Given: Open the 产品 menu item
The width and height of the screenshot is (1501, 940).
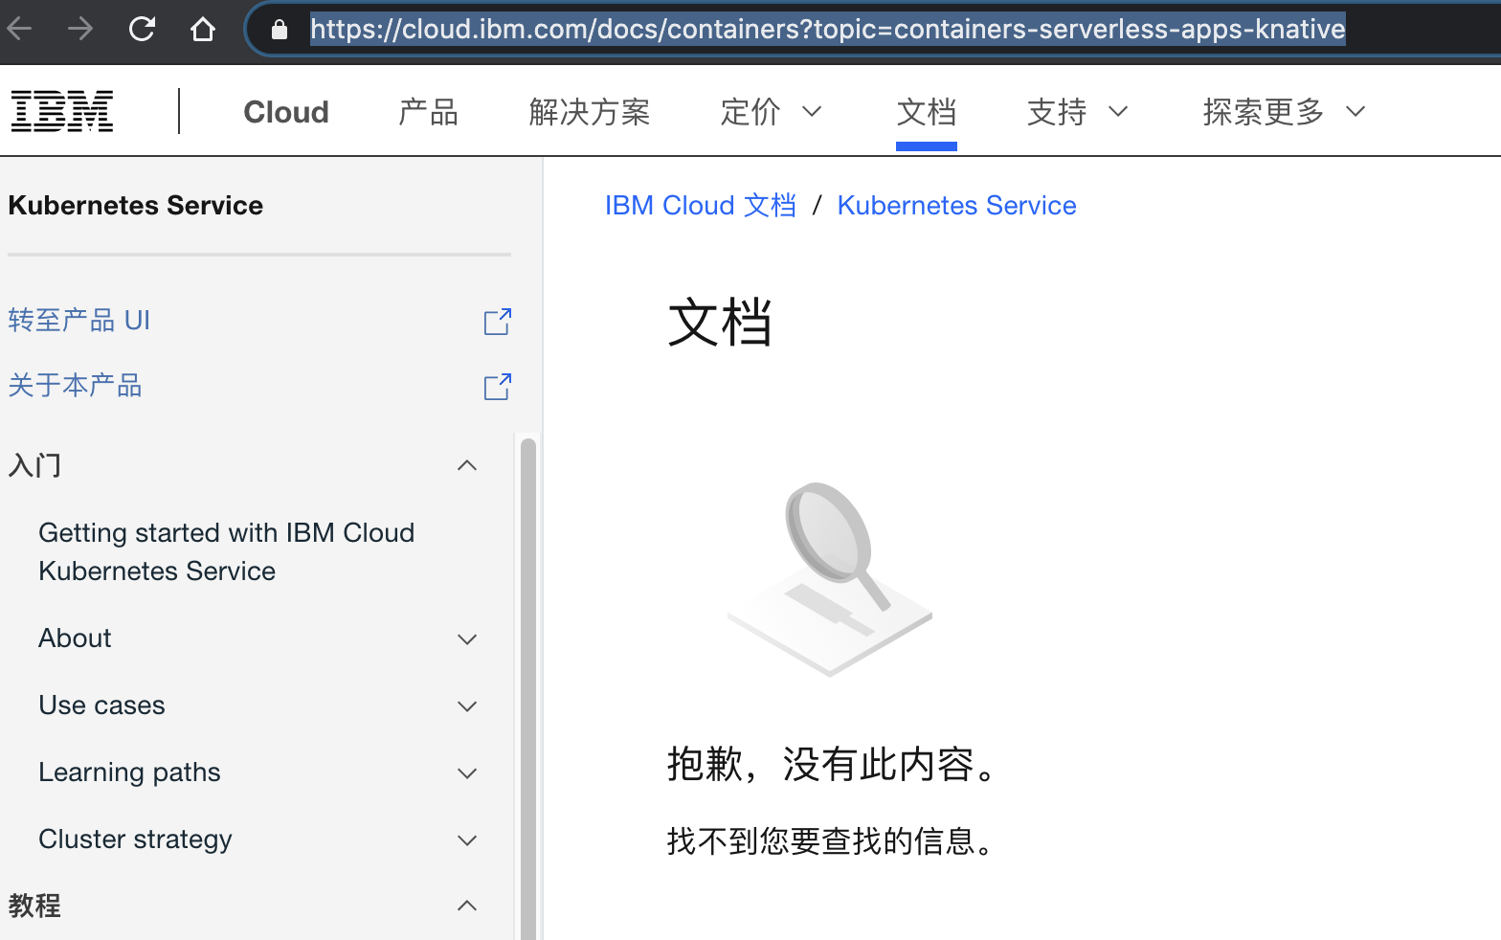Looking at the screenshot, I should (428, 112).
